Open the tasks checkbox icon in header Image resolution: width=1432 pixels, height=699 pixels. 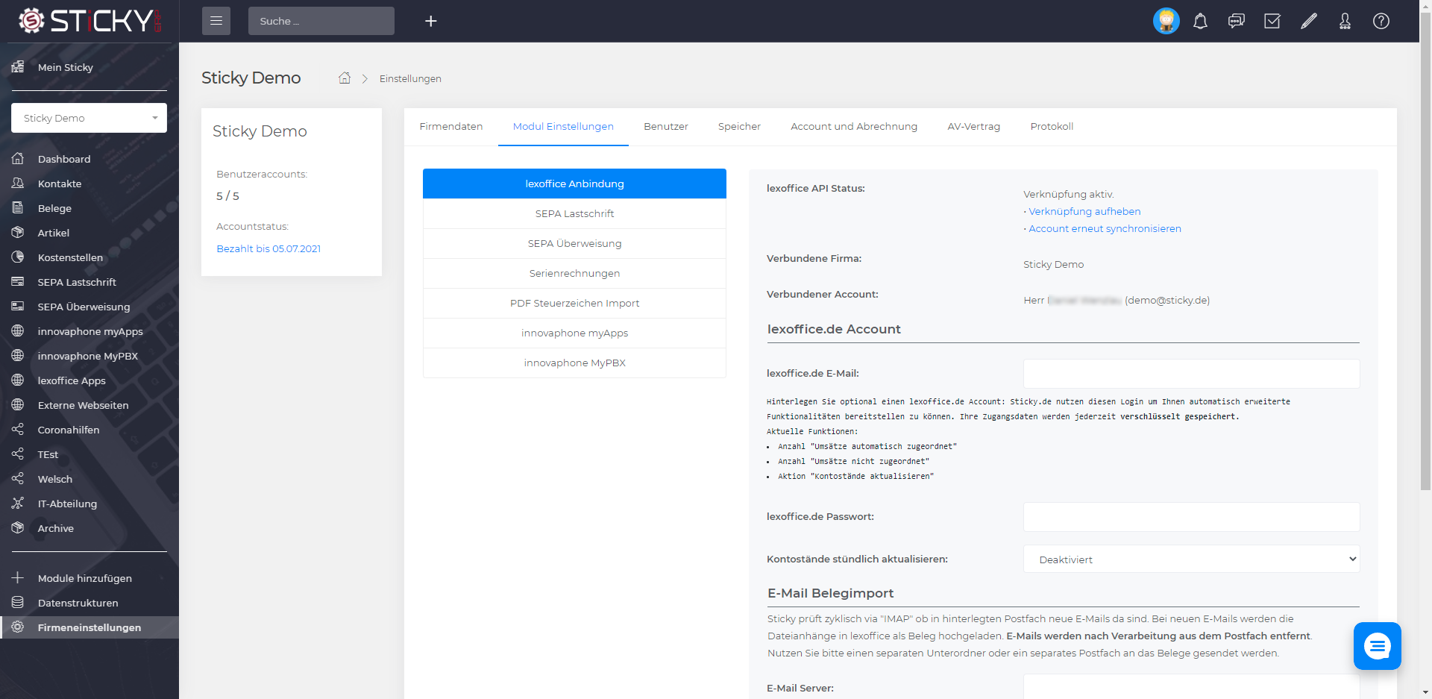click(1272, 21)
